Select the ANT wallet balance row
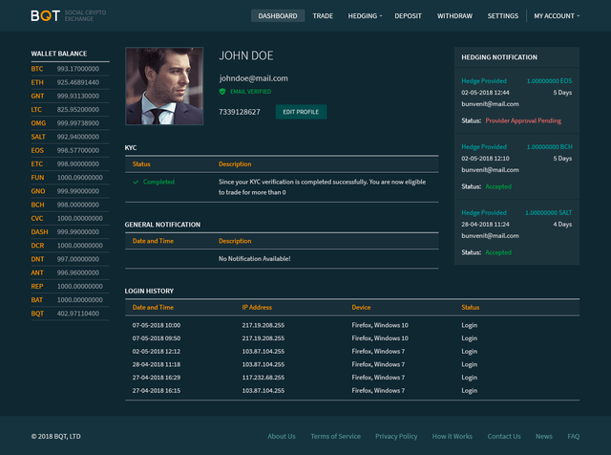The height and width of the screenshot is (455, 611). [x=70, y=272]
